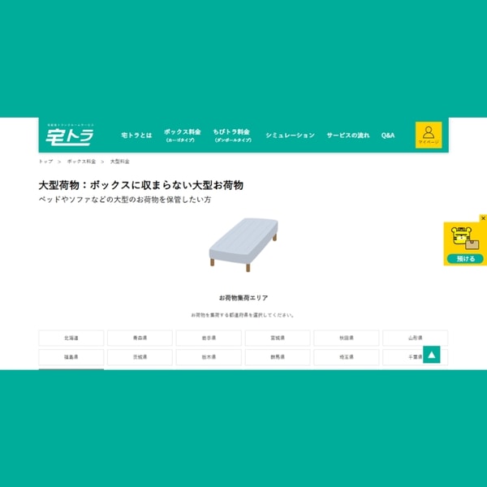Select 栃木県 prefecture button
Viewport: 487px width, 487px height.
209,357
